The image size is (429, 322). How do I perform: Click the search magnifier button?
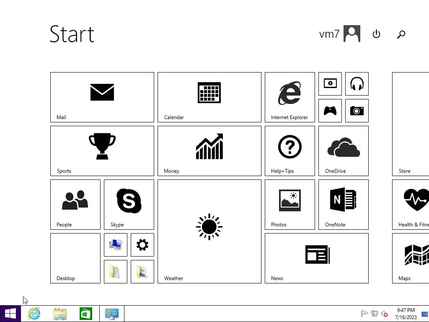click(x=401, y=34)
